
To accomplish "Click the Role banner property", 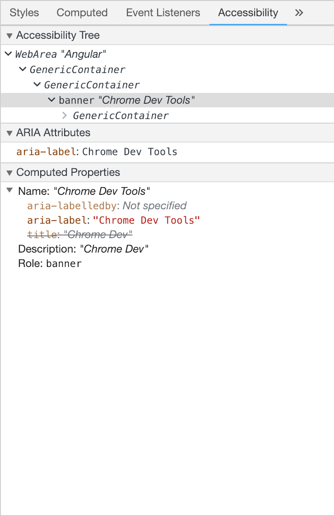I will [x=50, y=263].
